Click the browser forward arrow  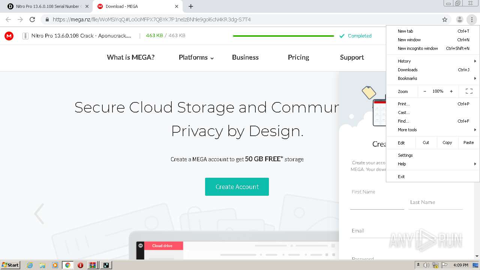[20, 19]
